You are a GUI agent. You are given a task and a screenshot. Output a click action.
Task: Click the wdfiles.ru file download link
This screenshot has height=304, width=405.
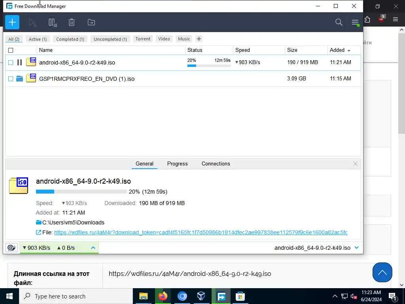click(x=201, y=232)
